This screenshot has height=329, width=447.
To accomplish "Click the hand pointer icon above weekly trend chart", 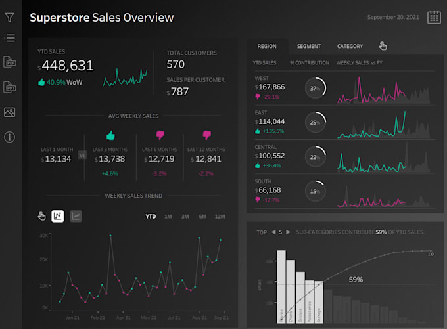I will pos(41,216).
